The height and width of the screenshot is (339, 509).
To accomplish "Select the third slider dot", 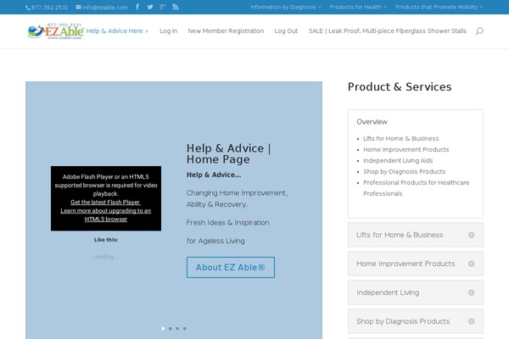I will [177, 329].
